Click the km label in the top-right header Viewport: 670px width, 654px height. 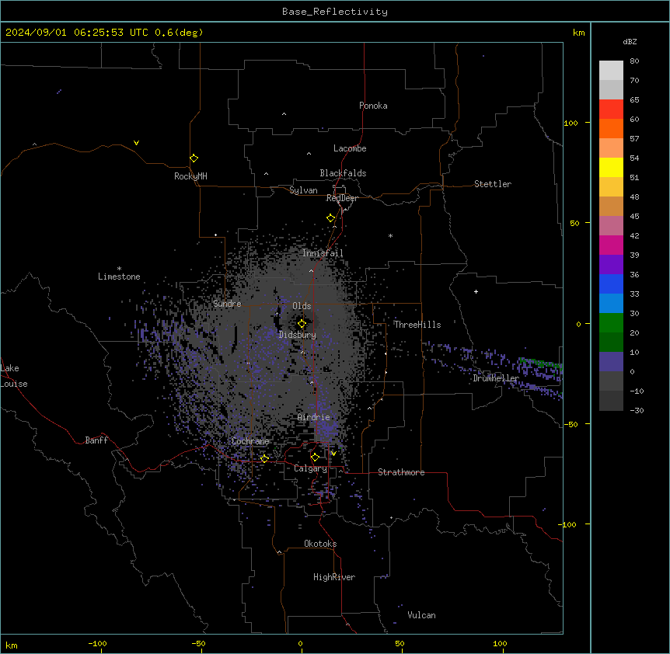579,33
